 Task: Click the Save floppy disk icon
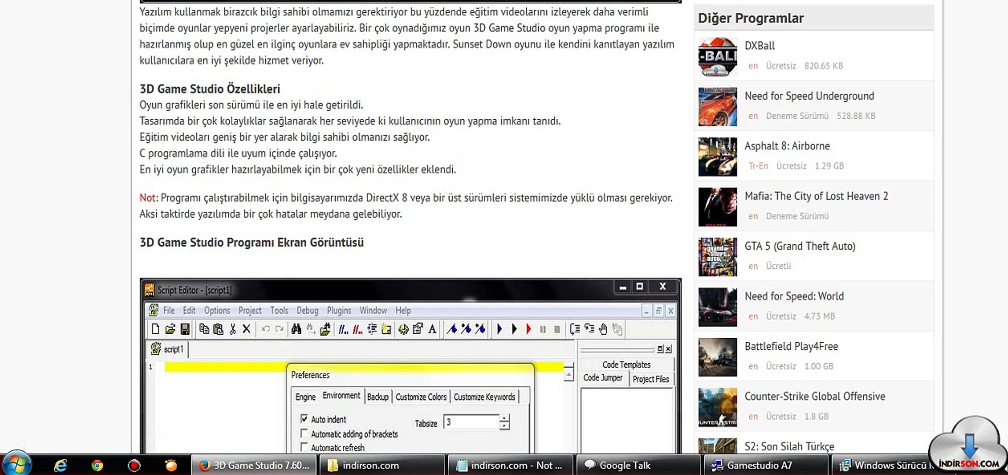coord(185,329)
